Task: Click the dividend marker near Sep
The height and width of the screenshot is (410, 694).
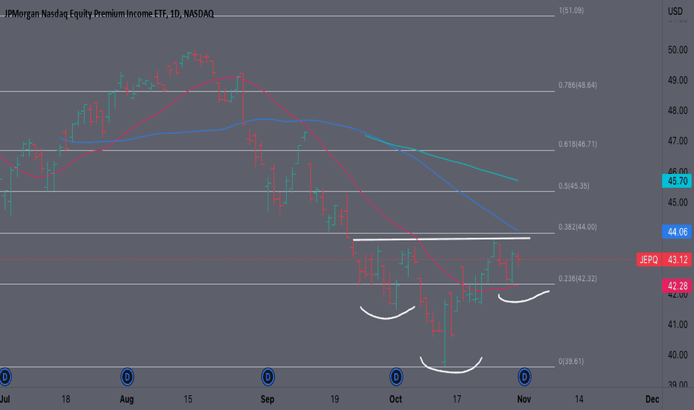Action: (268, 377)
